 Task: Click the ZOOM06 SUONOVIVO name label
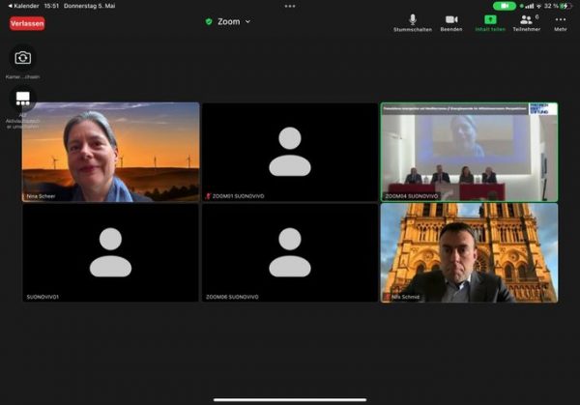pyautogui.click(x=232, y=297)
